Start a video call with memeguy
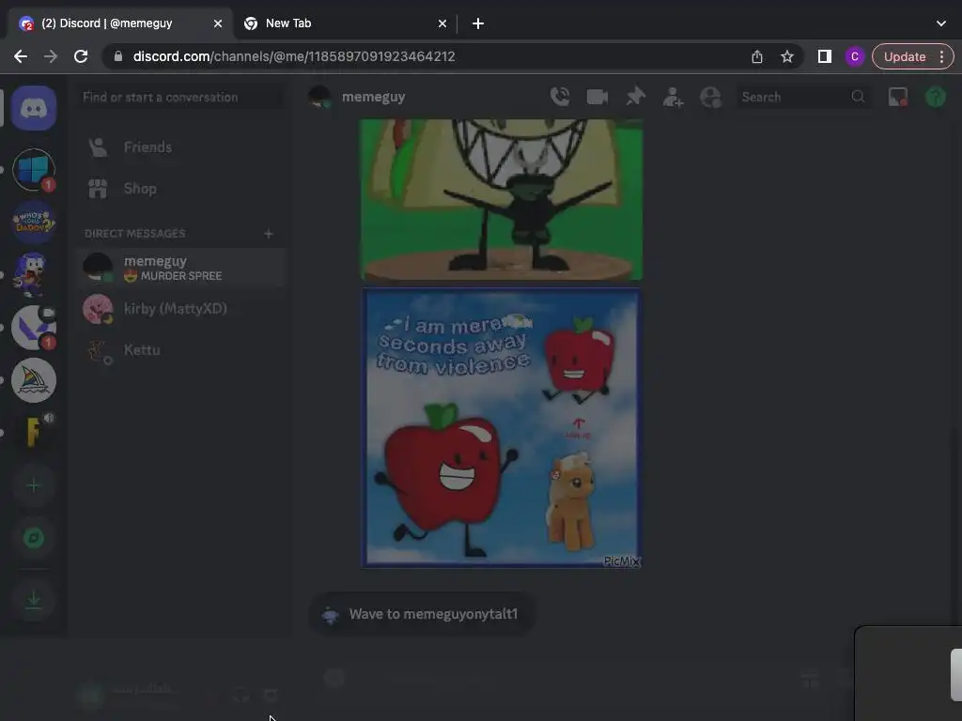The width and height of the screenshot is (962, 721). 597,97
